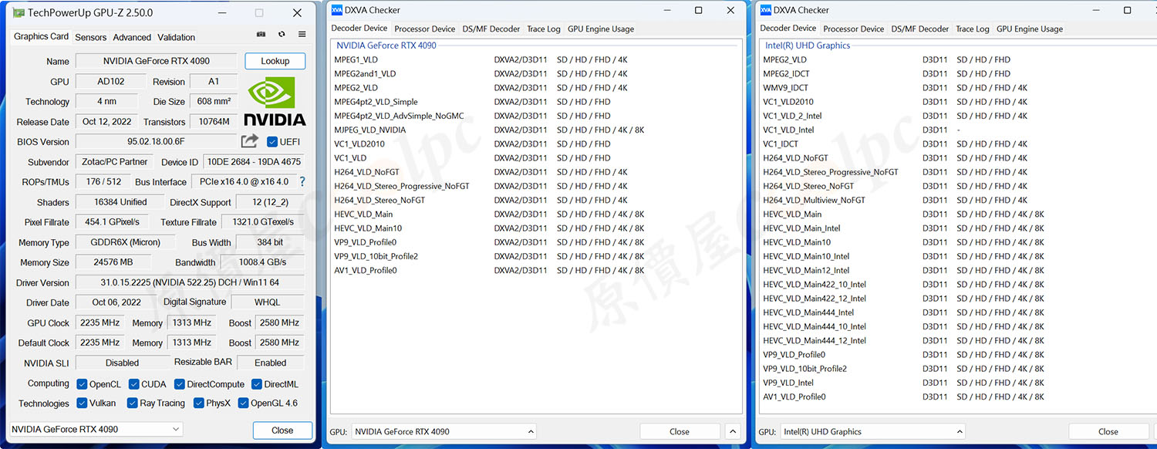Switch to the Sensors tab in GPU-Z

coord(91,37)
